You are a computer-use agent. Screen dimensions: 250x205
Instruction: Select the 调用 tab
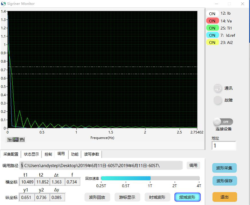tap(61, 154)
